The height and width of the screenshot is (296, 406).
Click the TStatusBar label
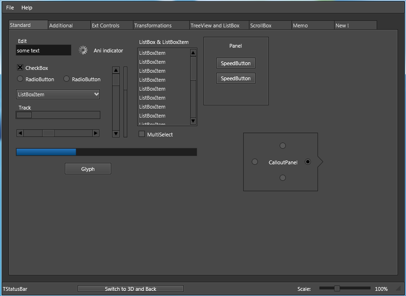point(15,289)
